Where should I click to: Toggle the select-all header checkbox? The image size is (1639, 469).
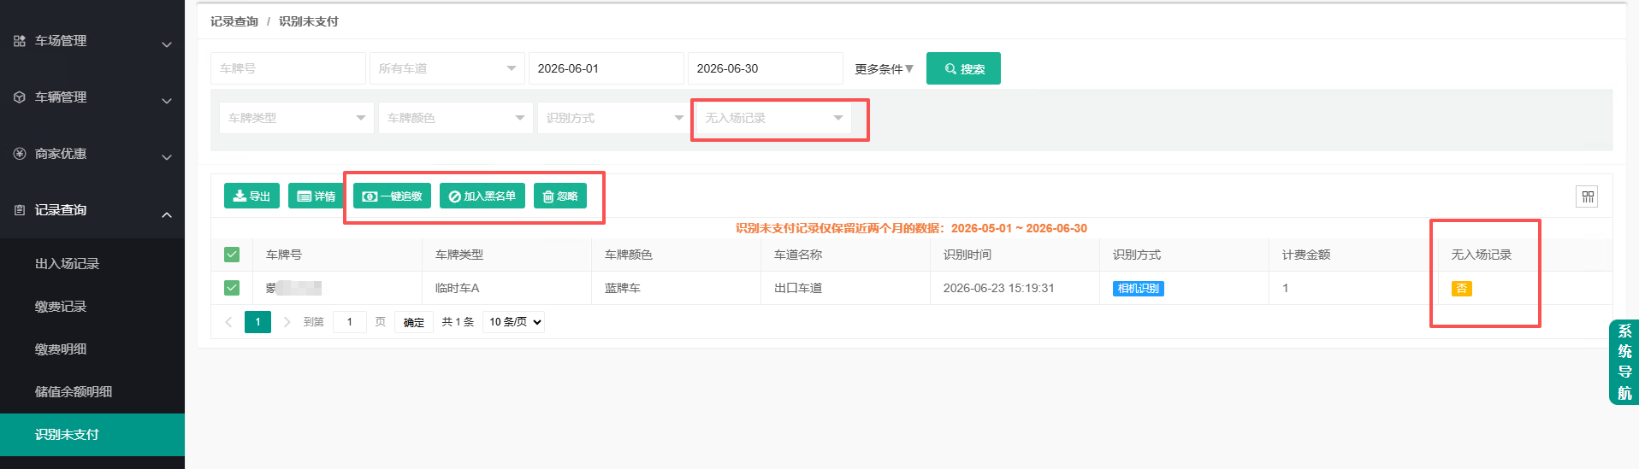(x=232, y=255)
